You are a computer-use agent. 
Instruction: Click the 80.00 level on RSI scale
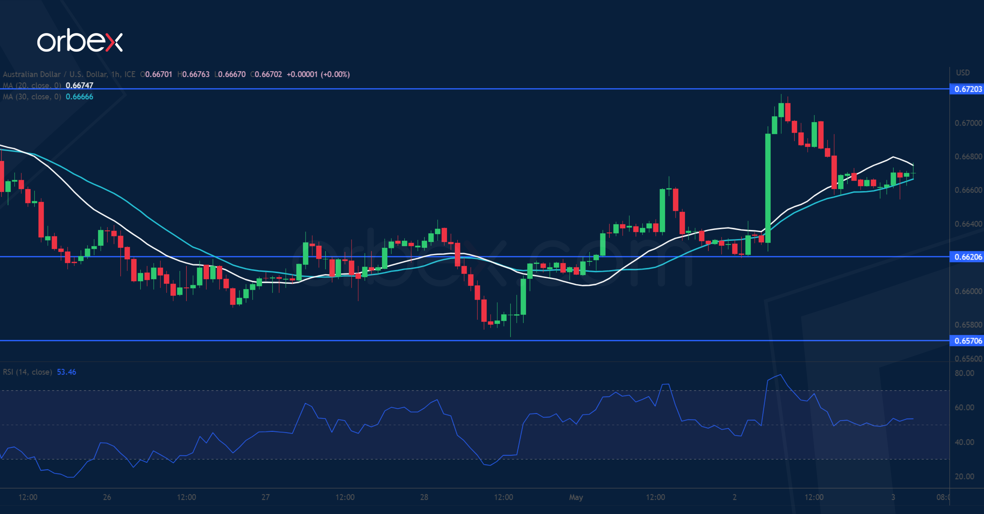coord(964,373)
